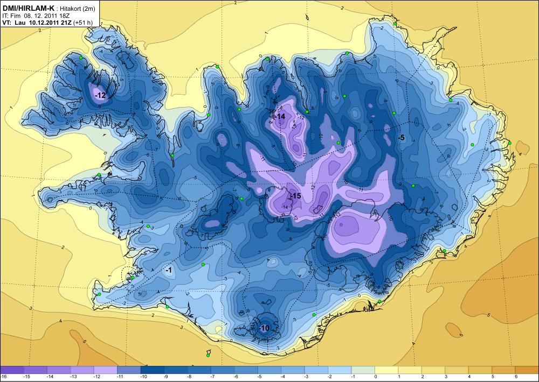
Task: Select the 'VT: Lau 10.12.2011 21Z (+51 h)' line
Action: click(47, 23)
